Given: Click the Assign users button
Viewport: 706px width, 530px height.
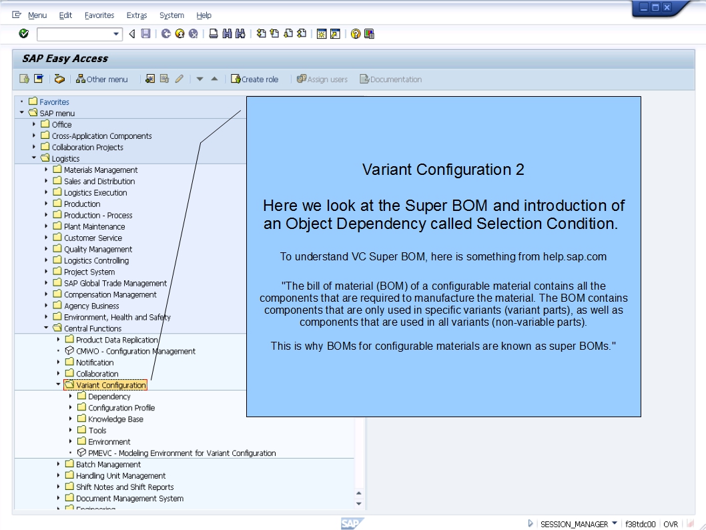Looking at the screenshot, I should pyautogui.click(x=322, y=79).
